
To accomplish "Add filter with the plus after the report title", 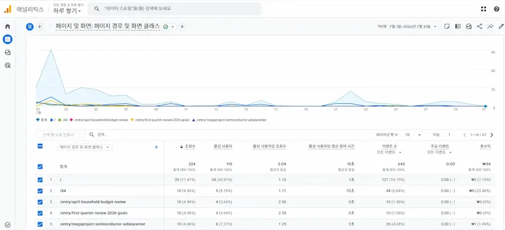I will coord(182,27).
